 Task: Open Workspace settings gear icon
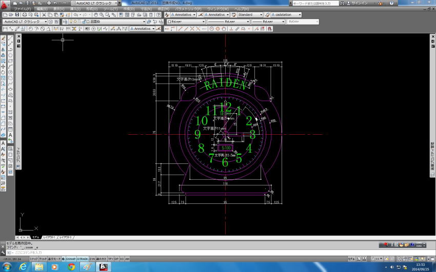51,22
